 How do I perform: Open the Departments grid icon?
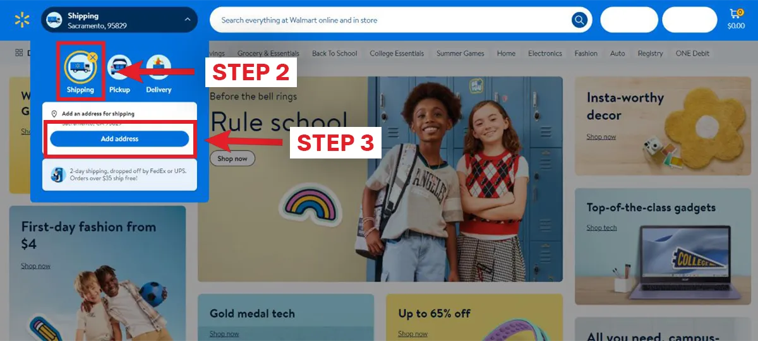click(19, 53)
